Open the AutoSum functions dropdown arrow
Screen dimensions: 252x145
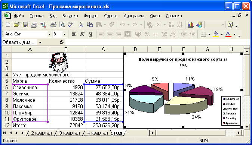(x=165, y=25)
